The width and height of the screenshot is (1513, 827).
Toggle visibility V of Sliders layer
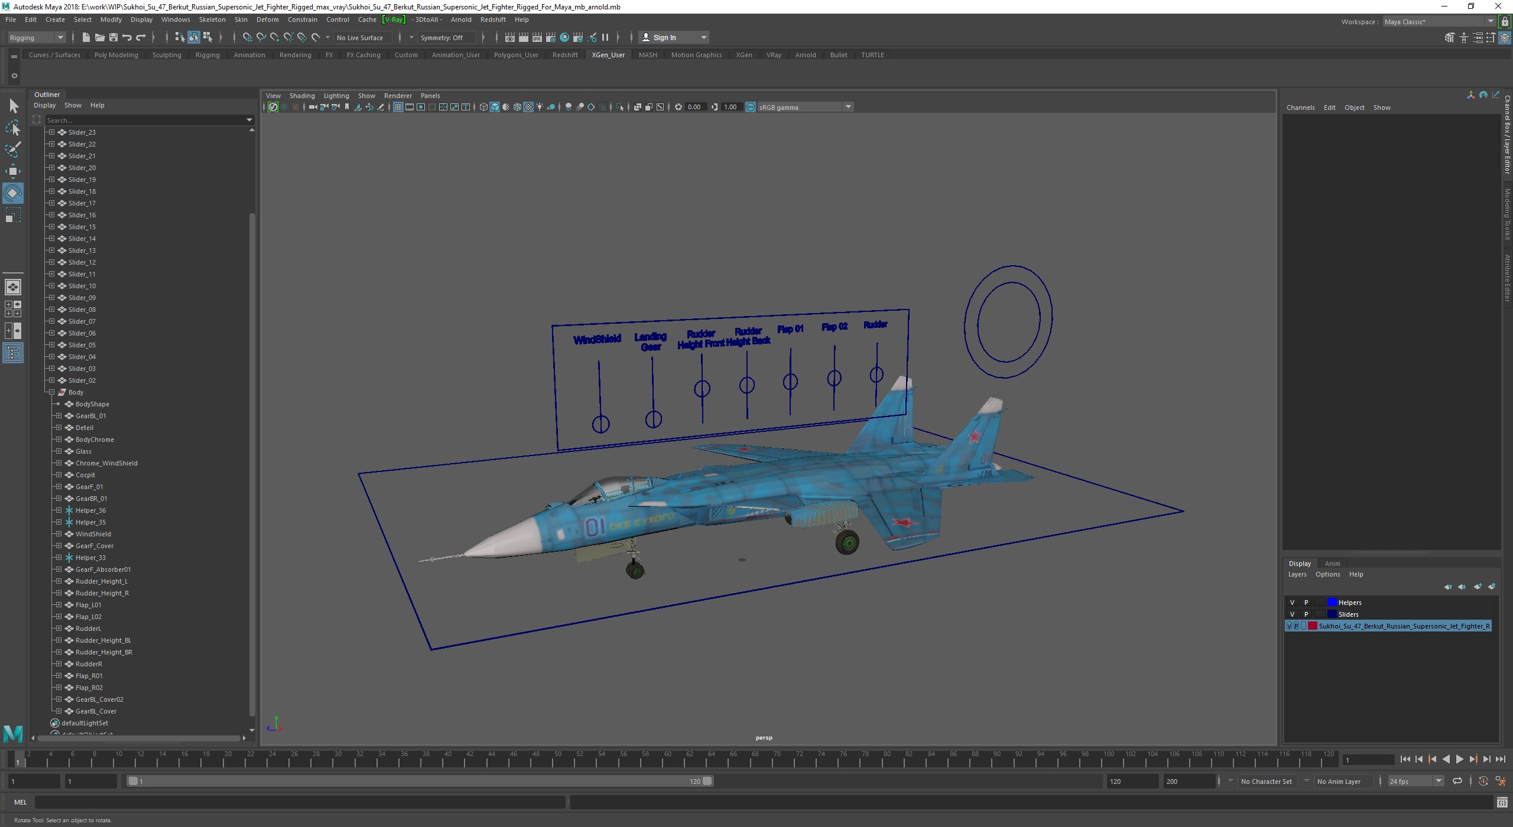click(1292, 614)
